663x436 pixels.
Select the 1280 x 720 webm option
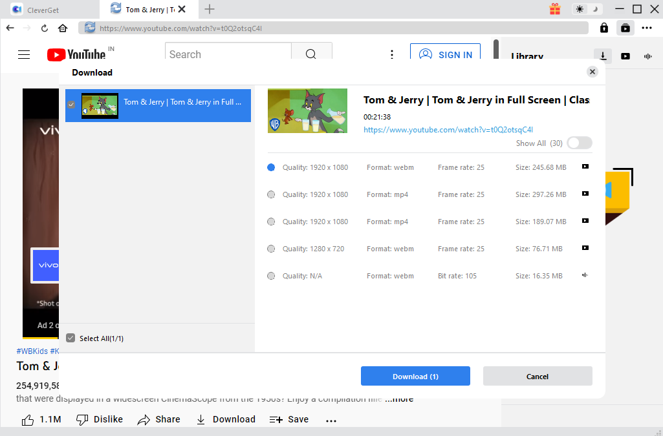(271, 249)
